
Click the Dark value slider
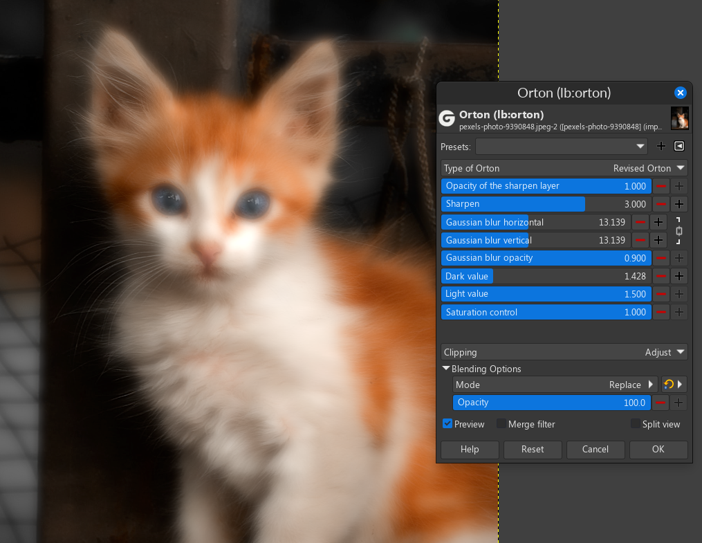pyautogui.click(x=546, y=276)
